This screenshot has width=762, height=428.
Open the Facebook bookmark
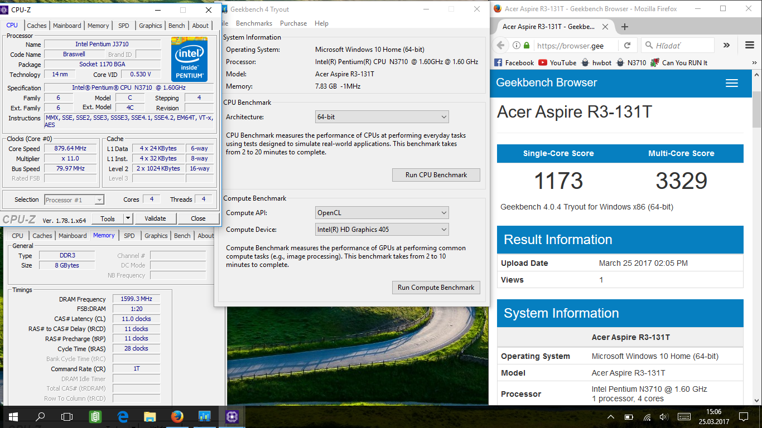click(514, 62)
